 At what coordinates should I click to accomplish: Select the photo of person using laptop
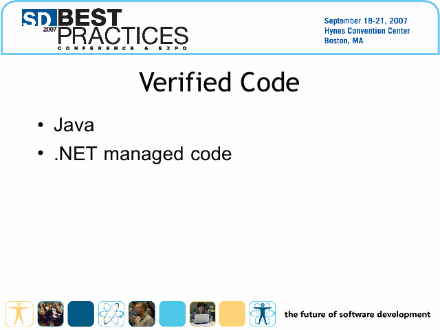[202, 313]
